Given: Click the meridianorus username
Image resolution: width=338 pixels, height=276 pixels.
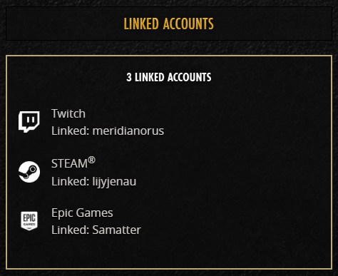Looking at the screenshot, I should coord(128,131).
